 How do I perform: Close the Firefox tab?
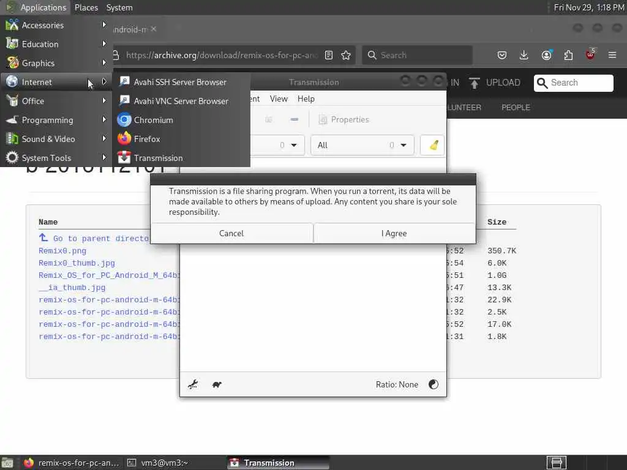(154, 29)
